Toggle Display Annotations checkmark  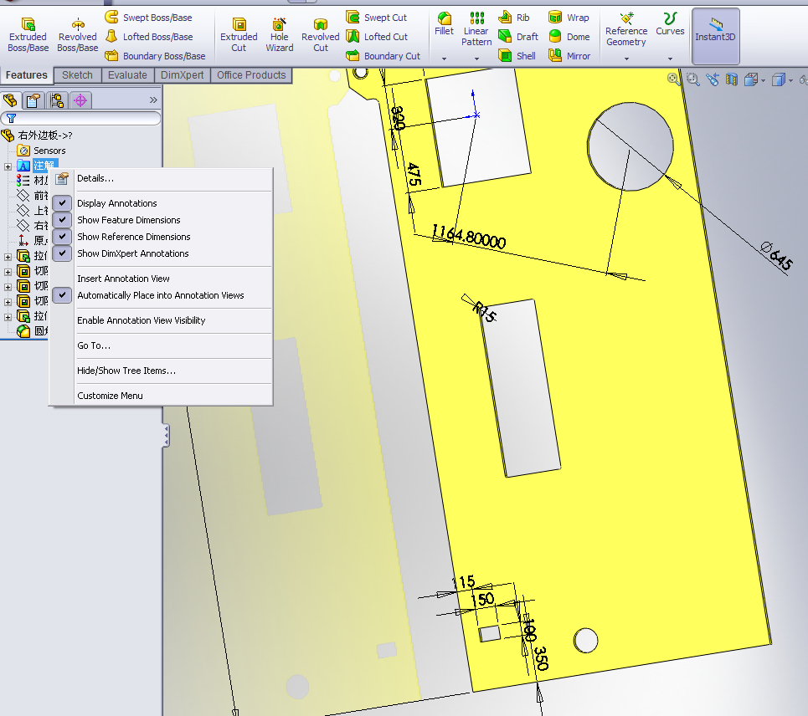(x=62, y=202)
